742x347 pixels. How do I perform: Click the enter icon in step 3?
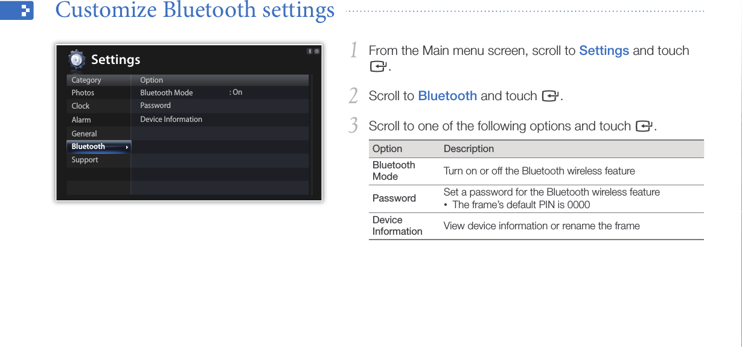click(x=644, y=126)
